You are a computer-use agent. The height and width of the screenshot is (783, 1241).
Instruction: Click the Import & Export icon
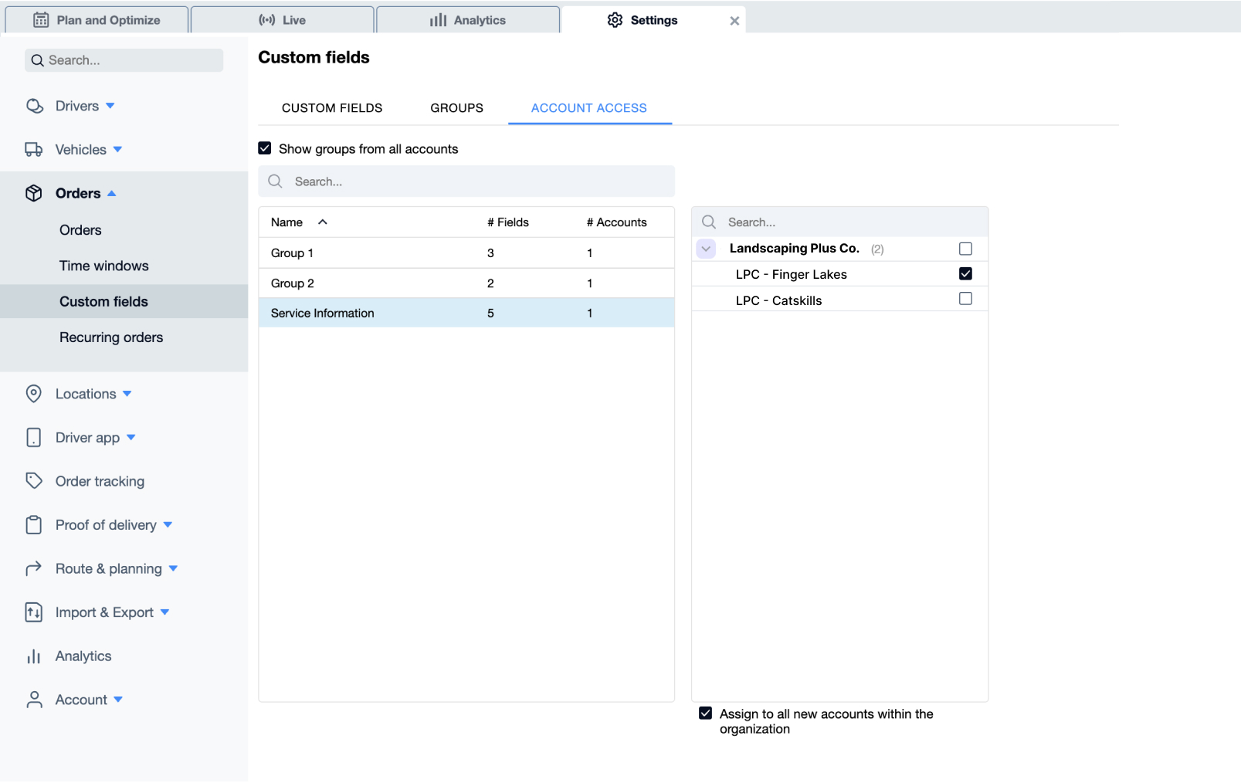coord(35,612)
